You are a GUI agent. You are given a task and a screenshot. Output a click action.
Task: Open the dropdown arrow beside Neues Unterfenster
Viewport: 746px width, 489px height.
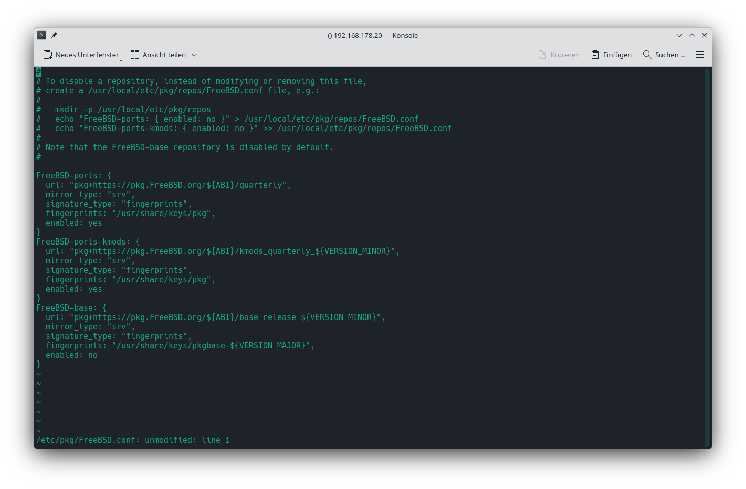[121, 60]
